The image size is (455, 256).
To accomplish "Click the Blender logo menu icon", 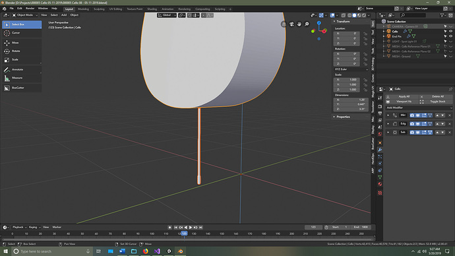I will (5, 9).
